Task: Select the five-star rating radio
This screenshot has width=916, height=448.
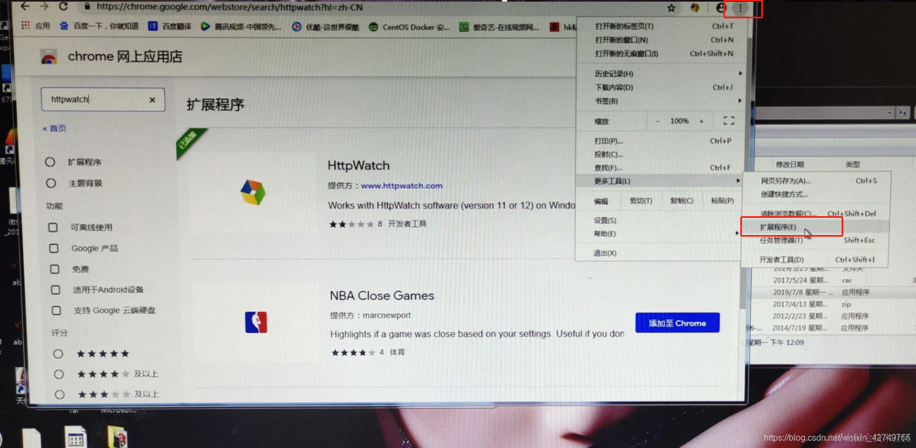Action: [x=58, y=354]
